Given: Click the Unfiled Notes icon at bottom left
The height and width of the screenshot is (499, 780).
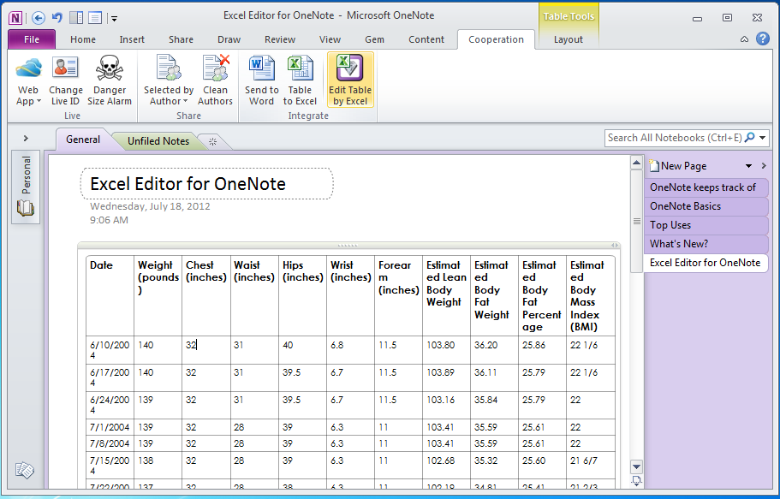Looking at the screenshot, I should click(24, 470).
